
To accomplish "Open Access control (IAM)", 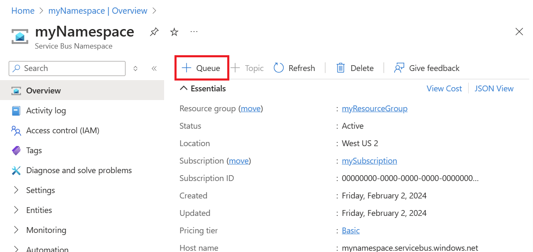I will (63, 130).
